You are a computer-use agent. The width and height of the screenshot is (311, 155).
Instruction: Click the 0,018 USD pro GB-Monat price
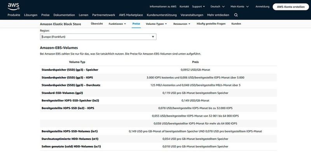[x=196, y=147]
